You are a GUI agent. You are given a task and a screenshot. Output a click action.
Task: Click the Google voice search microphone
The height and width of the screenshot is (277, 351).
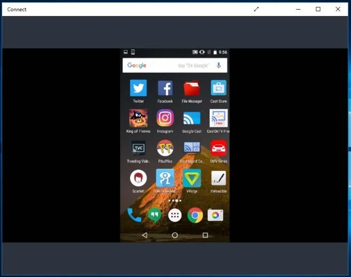(219, 66)
